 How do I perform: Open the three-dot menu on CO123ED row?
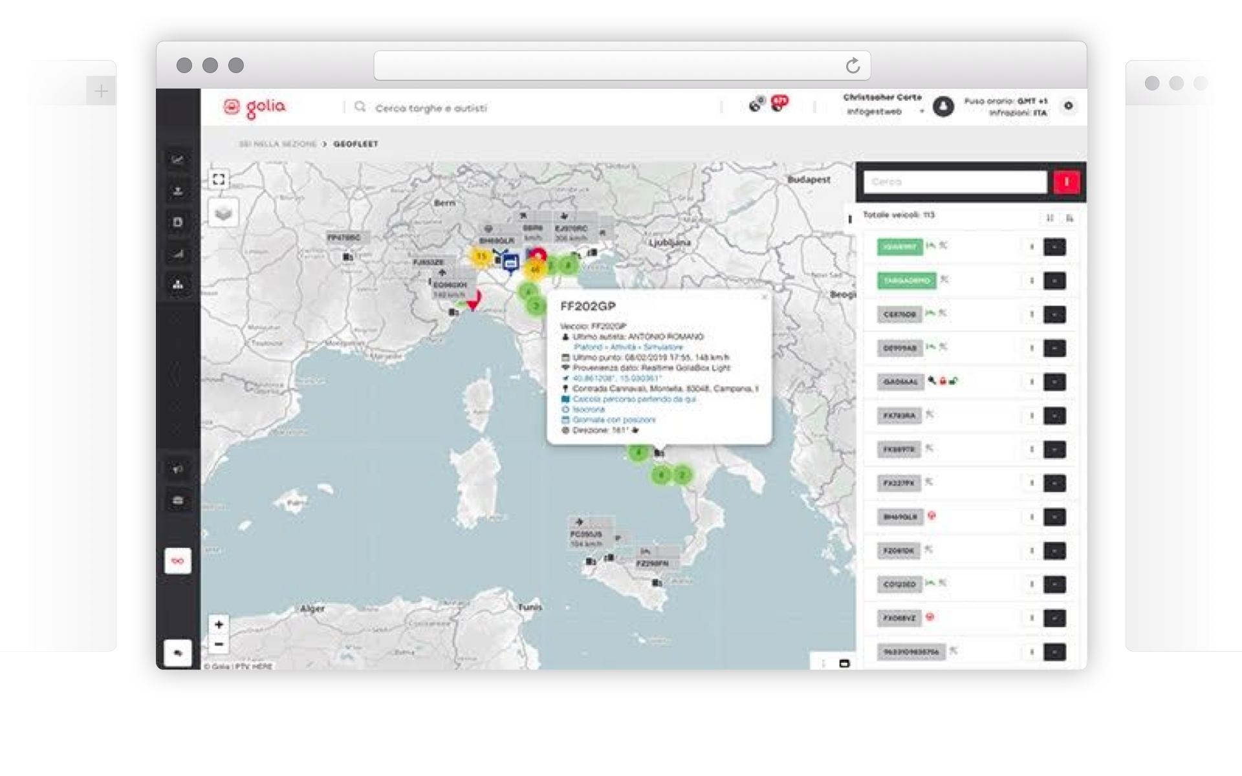coord(1032,584)
